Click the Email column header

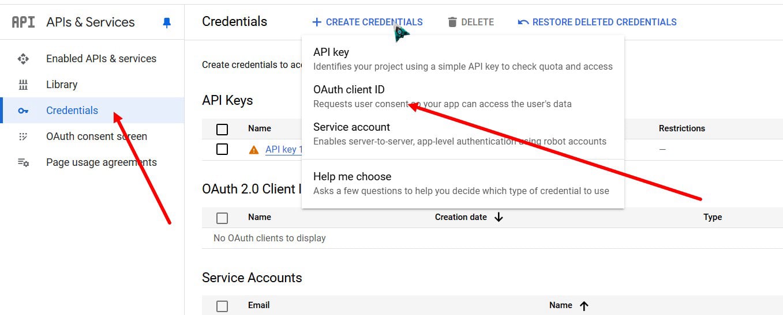[258, 305]
